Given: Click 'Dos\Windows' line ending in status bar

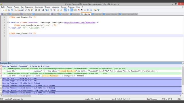Looking at the screenshot, I should [x=152, y=99].
